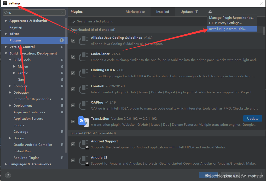Click project-level icon beside Deployment
This screenshot has height=181, width=266.
[x=62, y=105]
